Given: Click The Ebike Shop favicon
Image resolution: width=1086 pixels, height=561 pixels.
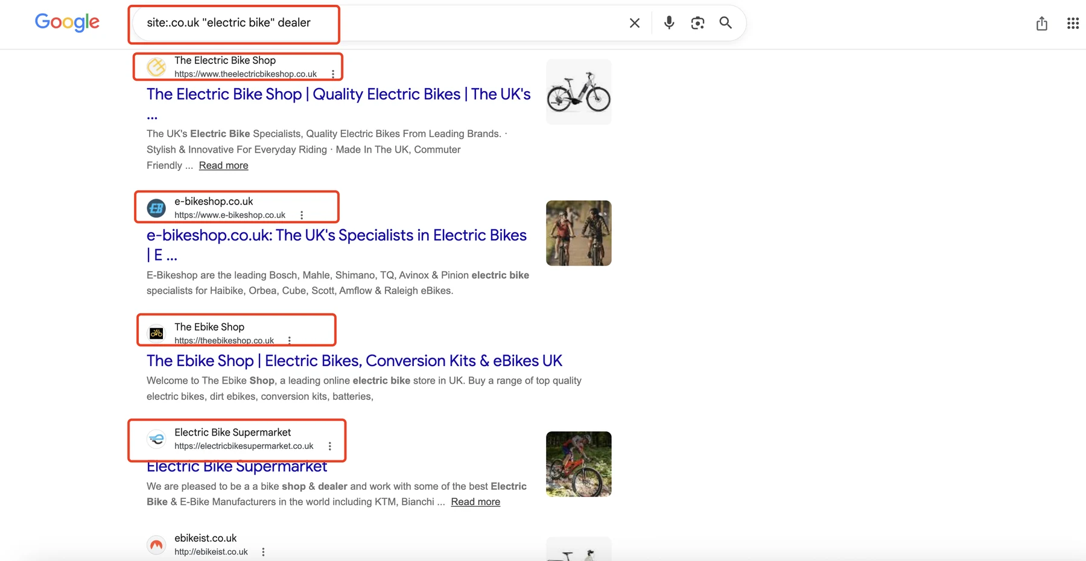Looking at the screenshot, I should pos(157,333).
